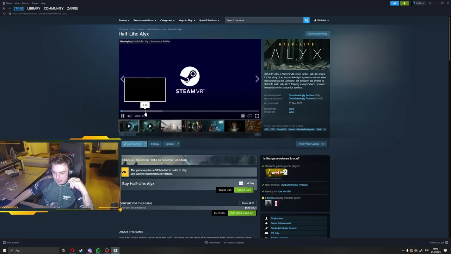Expand more tags with the plus button

(x=325, y=129)
